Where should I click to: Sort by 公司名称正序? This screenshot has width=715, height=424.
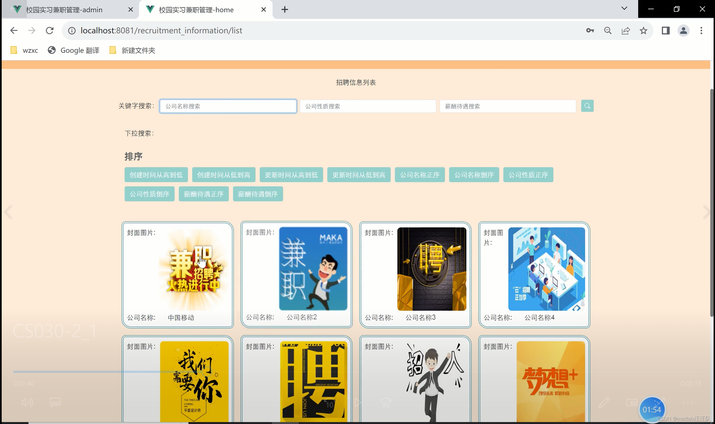coord(420,175)
